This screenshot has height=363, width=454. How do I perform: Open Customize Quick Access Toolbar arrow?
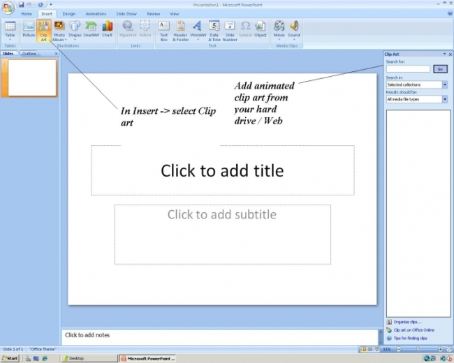(x=51, y=4)
